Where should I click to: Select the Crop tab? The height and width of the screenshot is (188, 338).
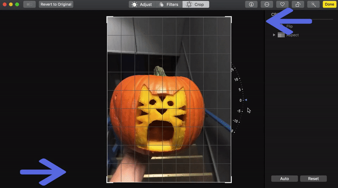point(196,4)
